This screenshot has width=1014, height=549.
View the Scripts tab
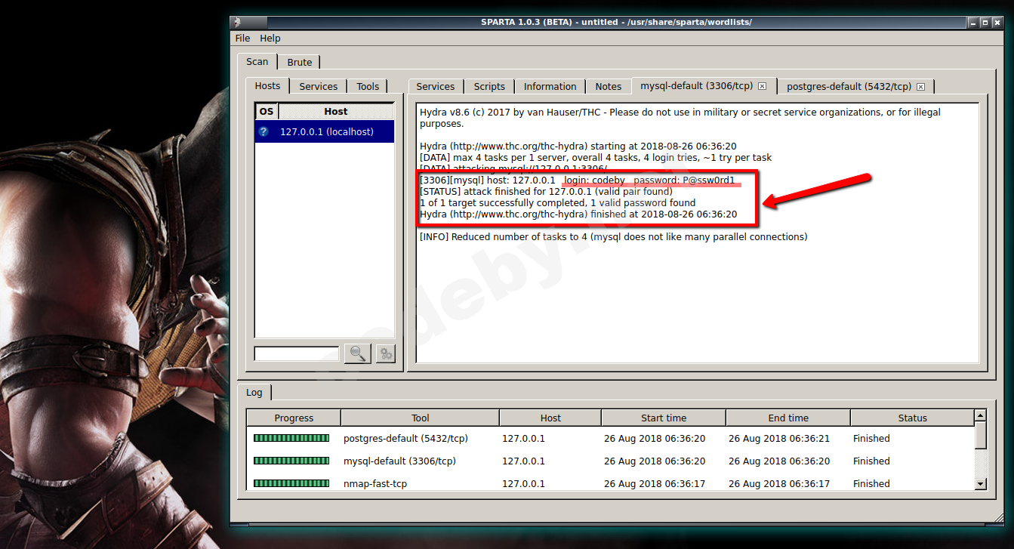point(489,86)
